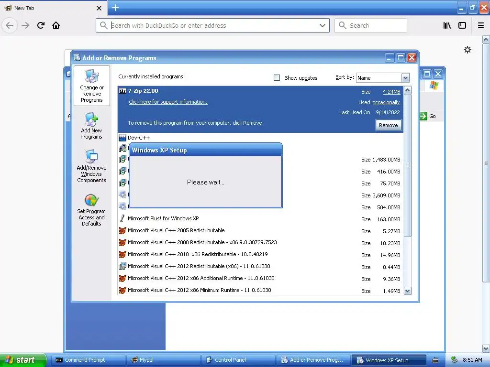Open 7-Zip support information link

pos(168,102)
